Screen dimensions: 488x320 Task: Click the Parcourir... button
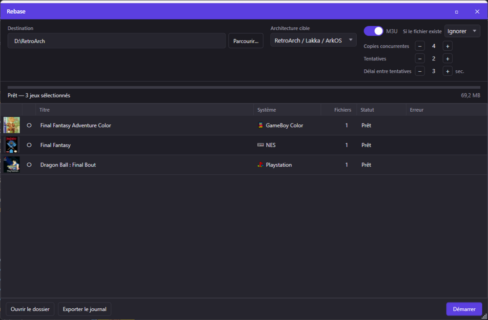pos(246,41)
